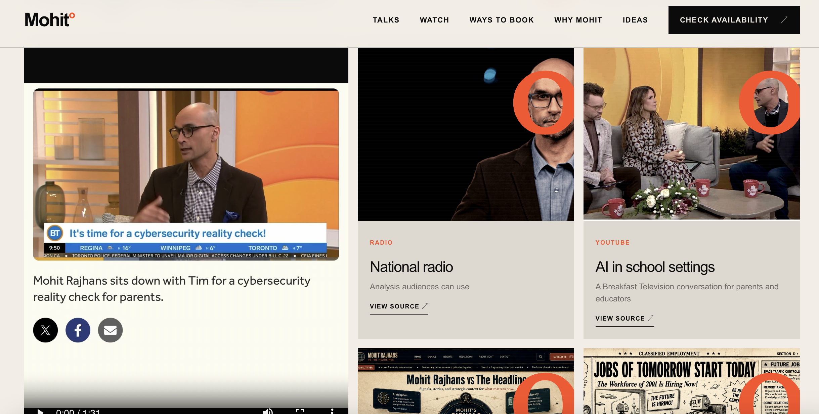The height and width of the screenshot is (414, 819).
Task: Click the 'Analysis audiences can use' text
Action: [420, 287]
